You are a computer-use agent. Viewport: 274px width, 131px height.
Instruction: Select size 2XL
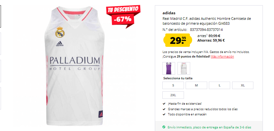tap(173, 95)
